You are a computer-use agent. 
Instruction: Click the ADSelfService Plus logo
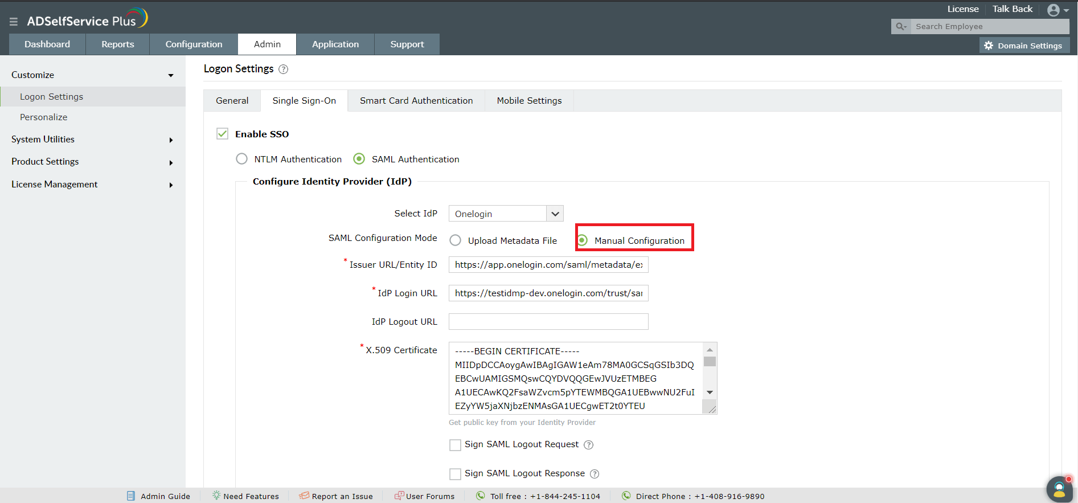(x=87, y=19)
